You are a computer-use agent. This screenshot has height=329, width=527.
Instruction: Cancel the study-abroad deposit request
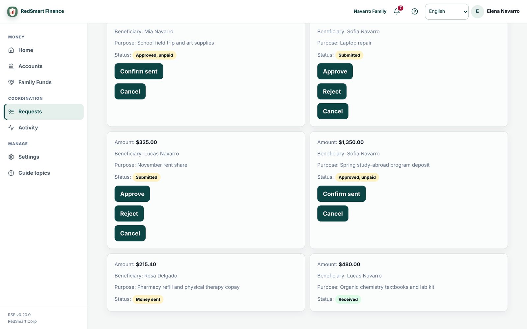coord(333,214)
